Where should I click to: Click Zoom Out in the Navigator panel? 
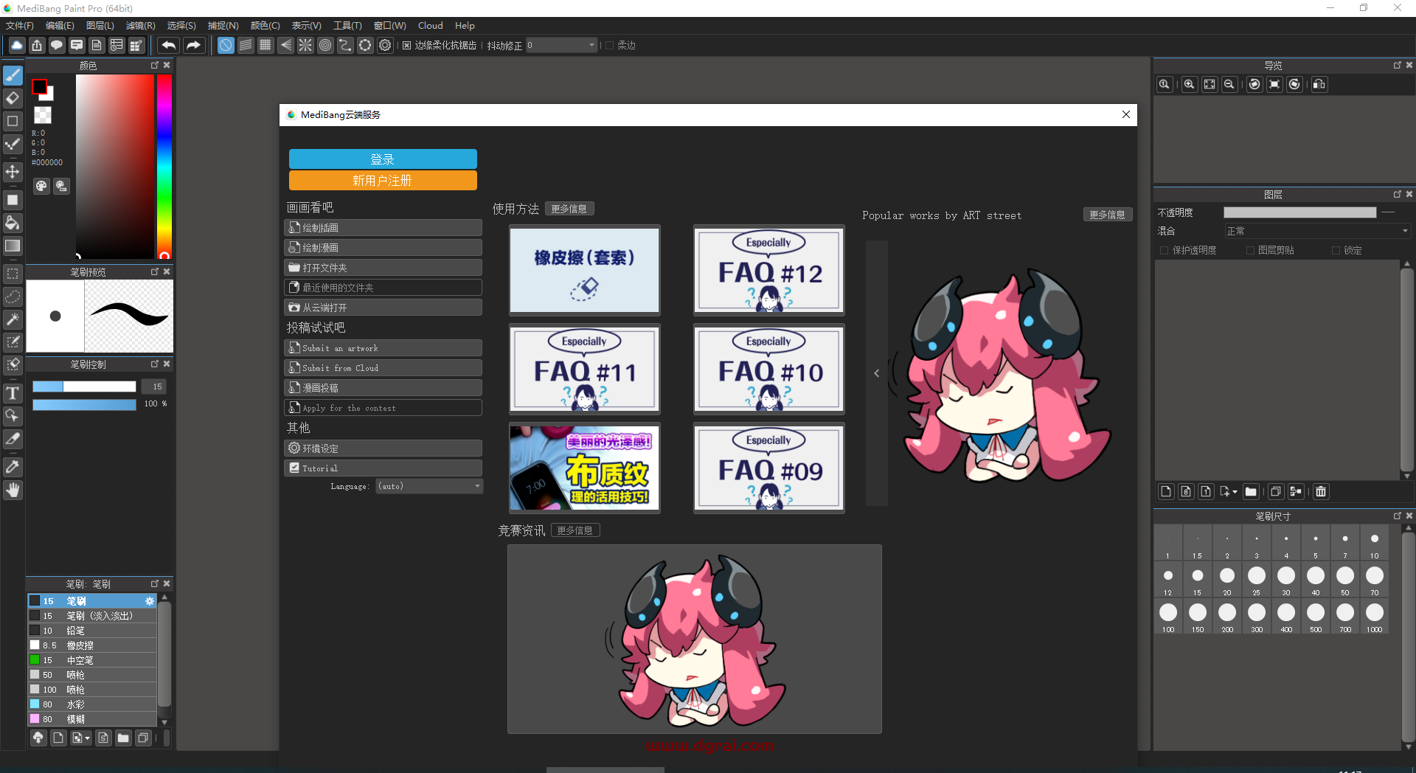pos(1229,84)
